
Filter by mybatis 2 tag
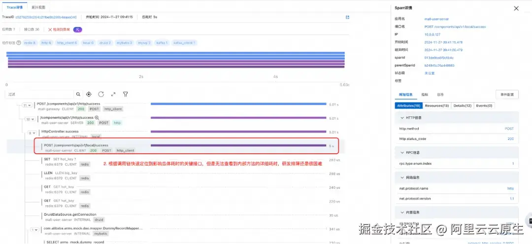124,43
